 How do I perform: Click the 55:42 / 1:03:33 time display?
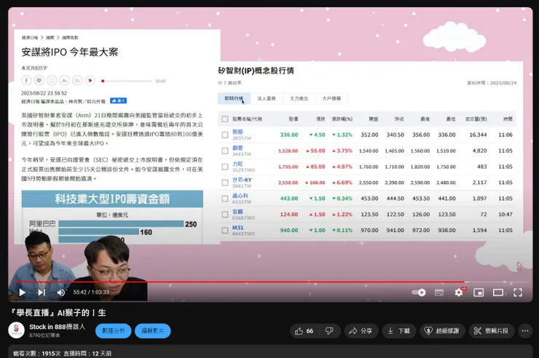[x=91, y=293]
